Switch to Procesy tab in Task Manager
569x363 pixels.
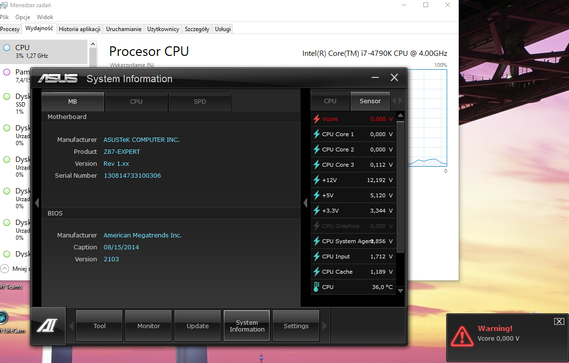10,29
